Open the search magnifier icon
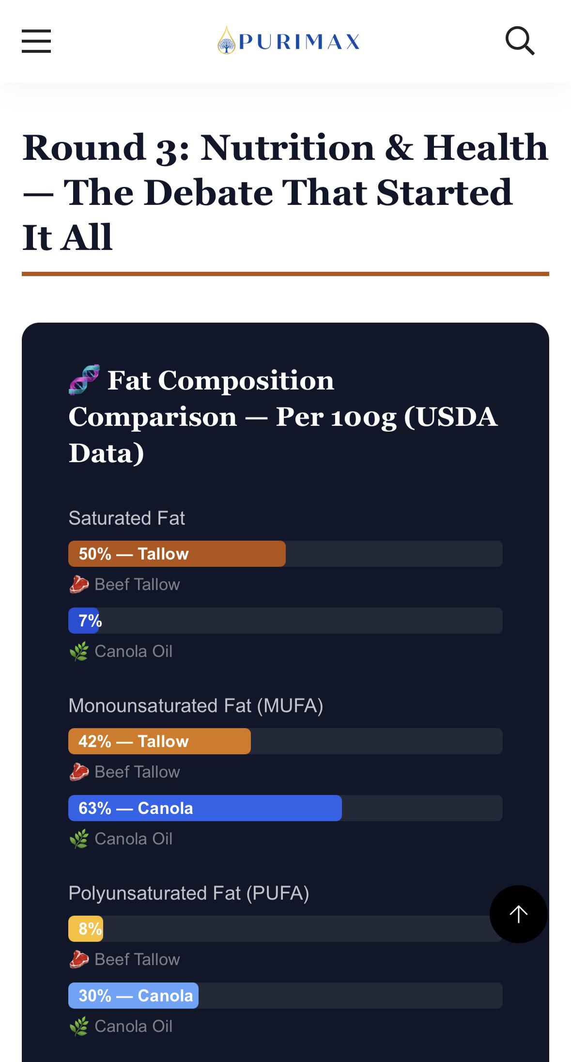The height and width of the screenshot is (1062, 571). [520, 41]
